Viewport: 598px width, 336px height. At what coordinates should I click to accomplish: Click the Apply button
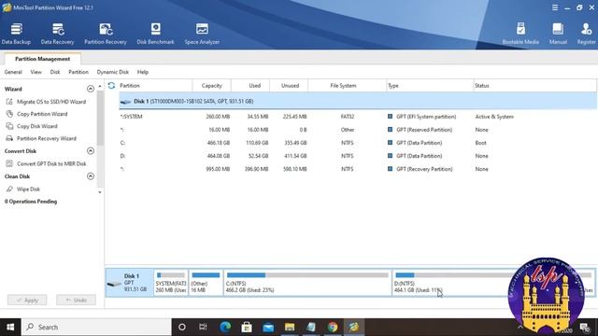pos(27,301)
